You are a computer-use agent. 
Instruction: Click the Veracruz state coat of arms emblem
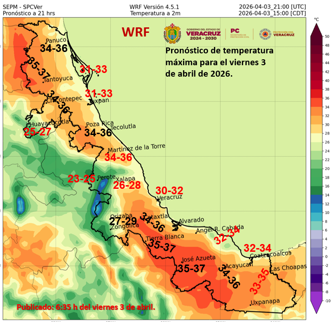[173, 34]
